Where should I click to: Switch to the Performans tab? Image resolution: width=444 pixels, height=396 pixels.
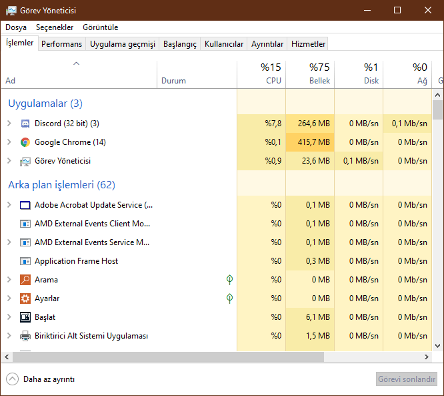point(62,44)
